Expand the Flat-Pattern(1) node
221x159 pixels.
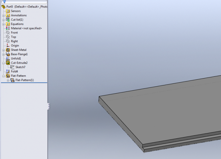click(x=8, y=81)
